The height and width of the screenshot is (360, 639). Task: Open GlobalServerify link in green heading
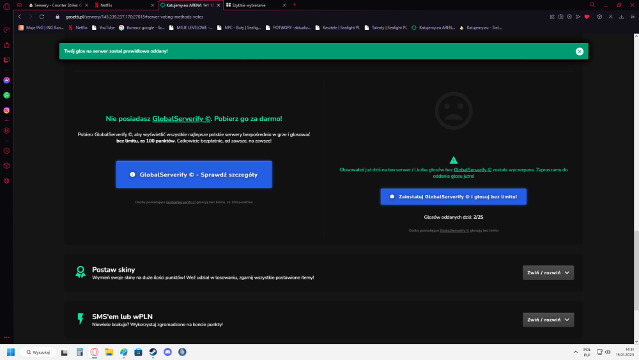click(181, 119)
